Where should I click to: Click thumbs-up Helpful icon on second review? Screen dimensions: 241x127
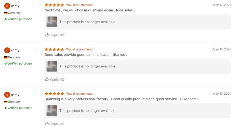pyautogui.click(x=47, y=79)
